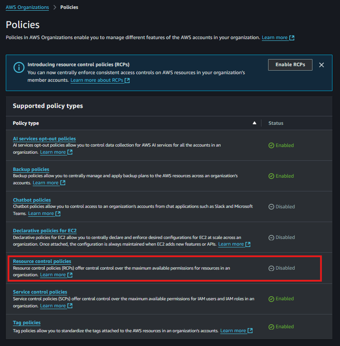340x346 pixels.
Task: Click external icon in AI services opt-out row
Action: [x=70, y=152]
